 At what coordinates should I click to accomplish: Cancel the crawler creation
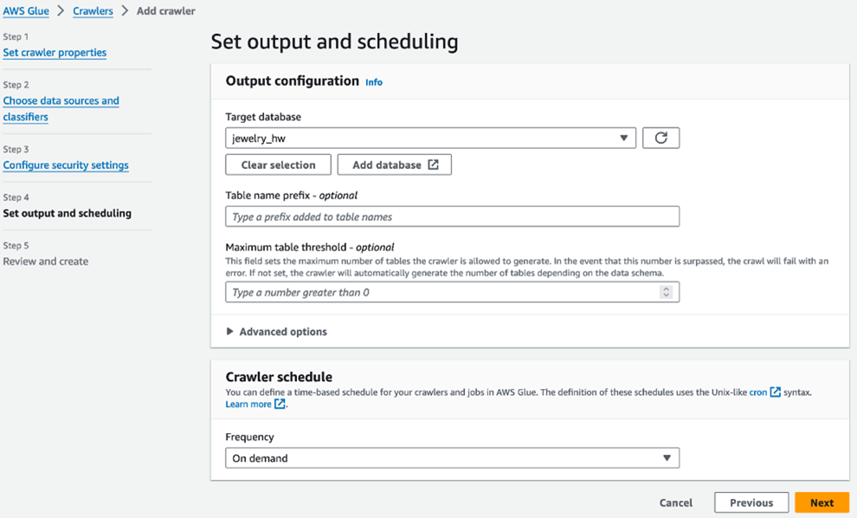coord(675,502)
